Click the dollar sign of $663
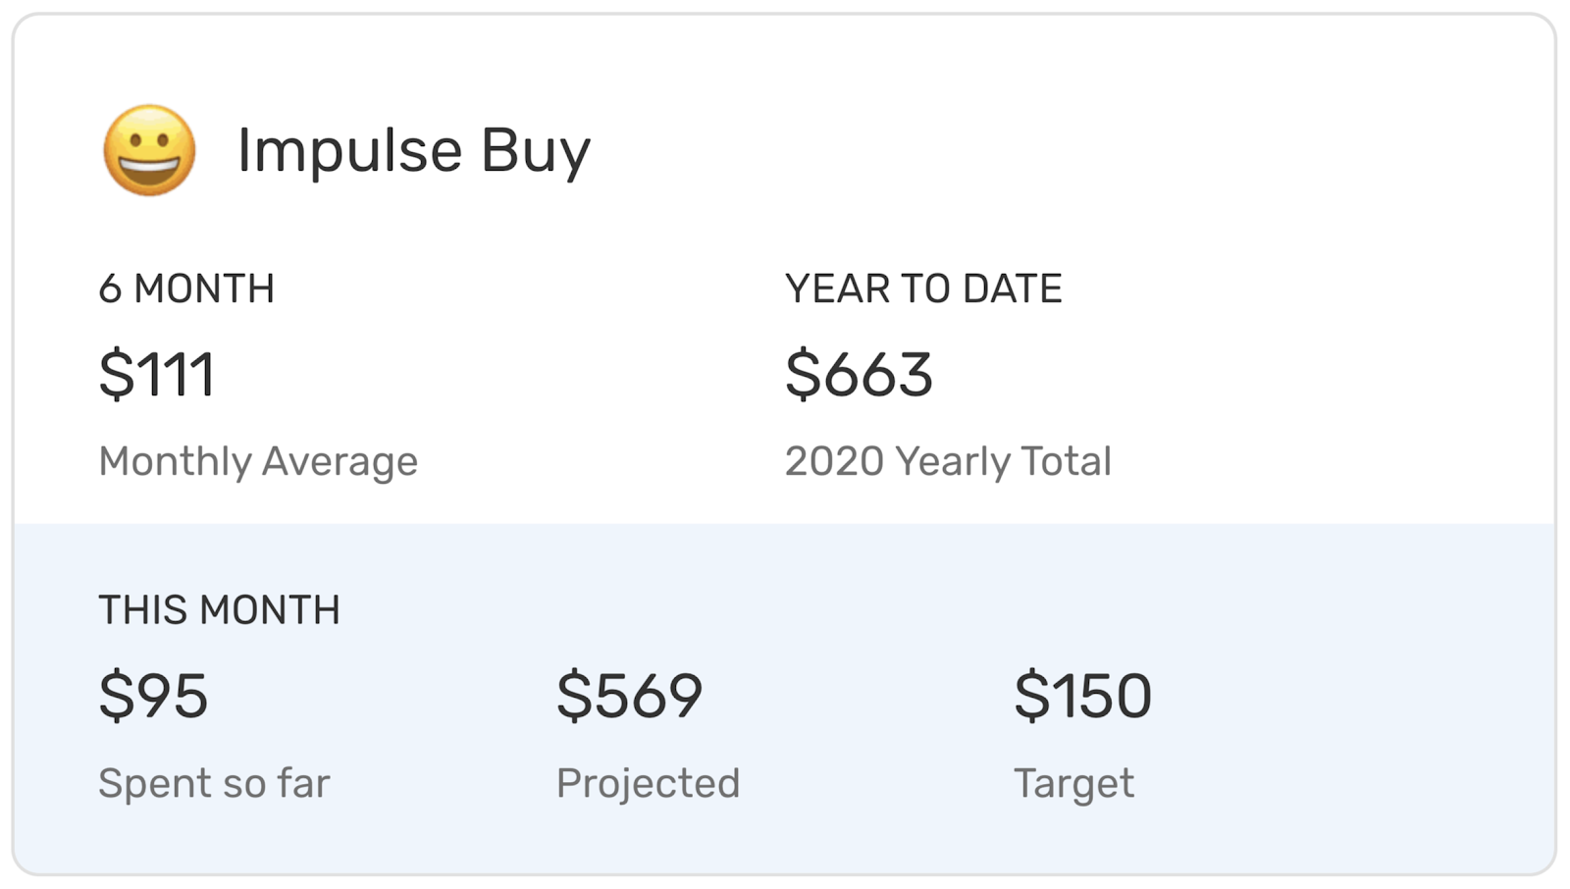Image resolution: width=1570 pixels, height=889 pixels. (802, 374)
